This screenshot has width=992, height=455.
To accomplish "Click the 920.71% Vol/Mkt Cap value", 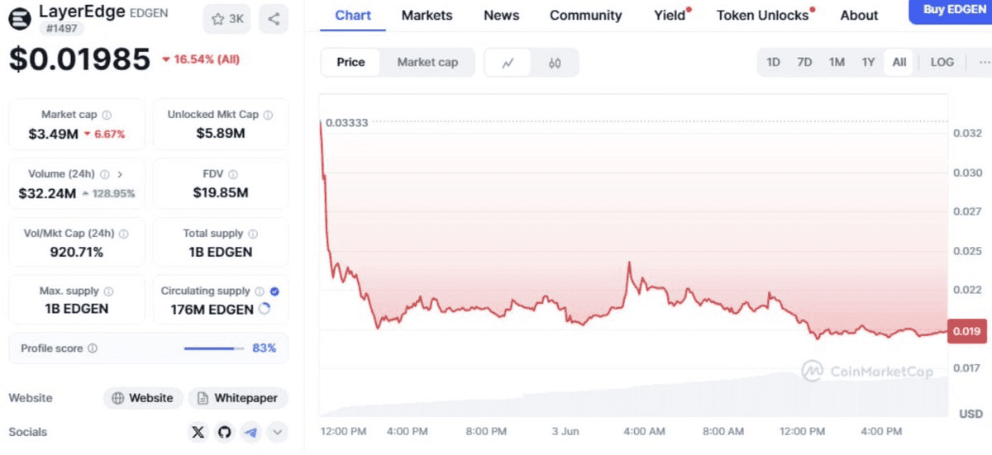I will (x=77, y=252).
